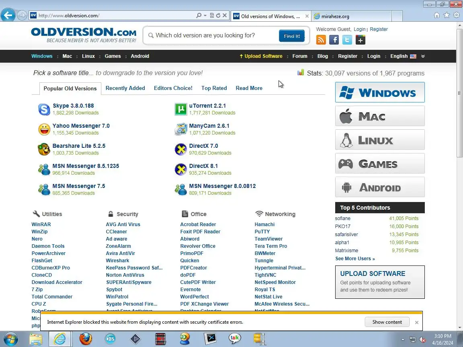The height and width of the screenshot is (347, 463).
Task: Refresh the page using the address bar icon
Action: [218, 15]
